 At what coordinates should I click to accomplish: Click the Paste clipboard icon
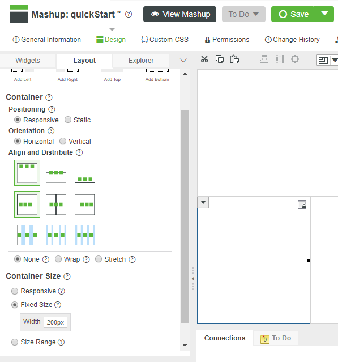tap(234, 59)
